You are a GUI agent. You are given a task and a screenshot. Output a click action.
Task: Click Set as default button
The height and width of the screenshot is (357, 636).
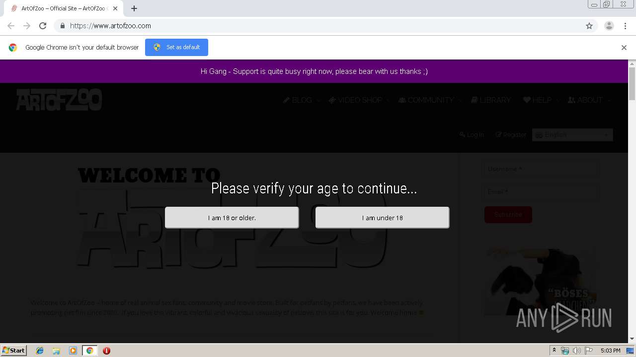tap(176, 47)
